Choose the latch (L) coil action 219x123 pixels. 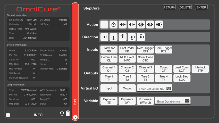click(x=150, y=25)
